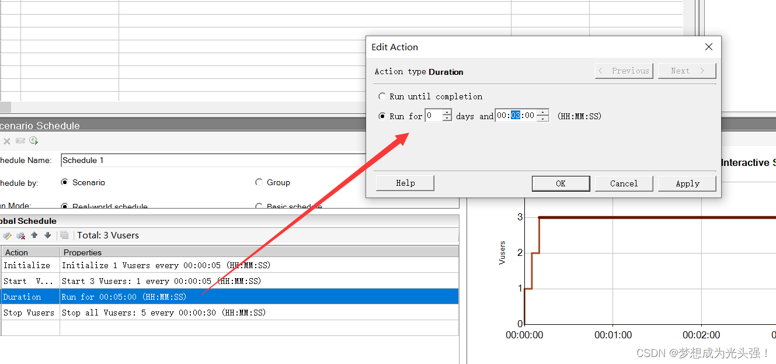Select Schedule by Group radio

pos(259,182)
